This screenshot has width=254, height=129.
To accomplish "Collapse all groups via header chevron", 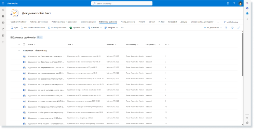I will pos(19,44).
